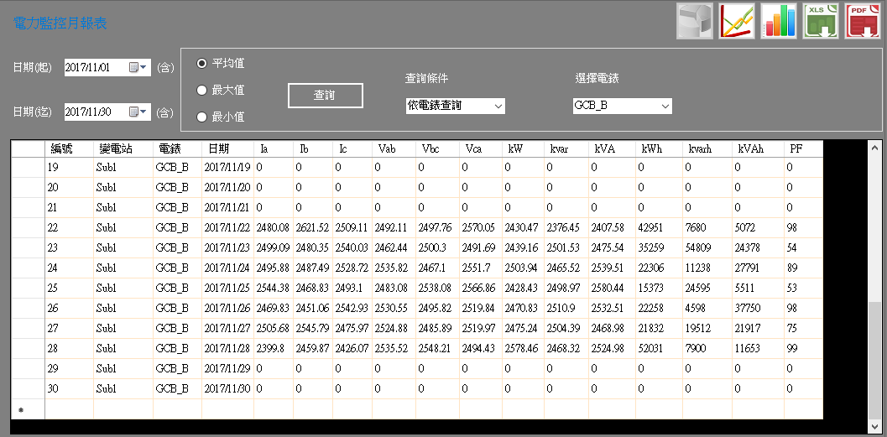Click the kVAh column header

pyautogui.click(x=758, y=148)
